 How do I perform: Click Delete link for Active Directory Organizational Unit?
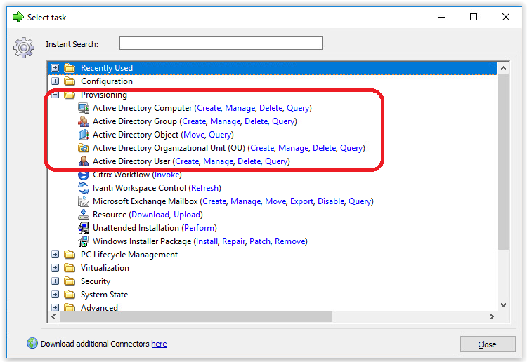click(x=325, y=148)
